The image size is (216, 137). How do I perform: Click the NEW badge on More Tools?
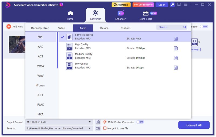[153, 13]
